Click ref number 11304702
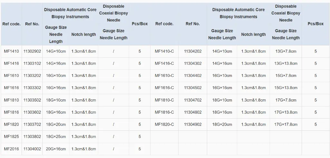330x158 pixels. pyautogui.click(x=193, y=100)
